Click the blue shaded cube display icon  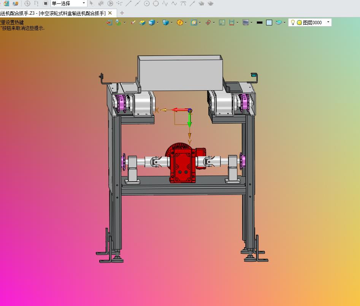point(152,22)
